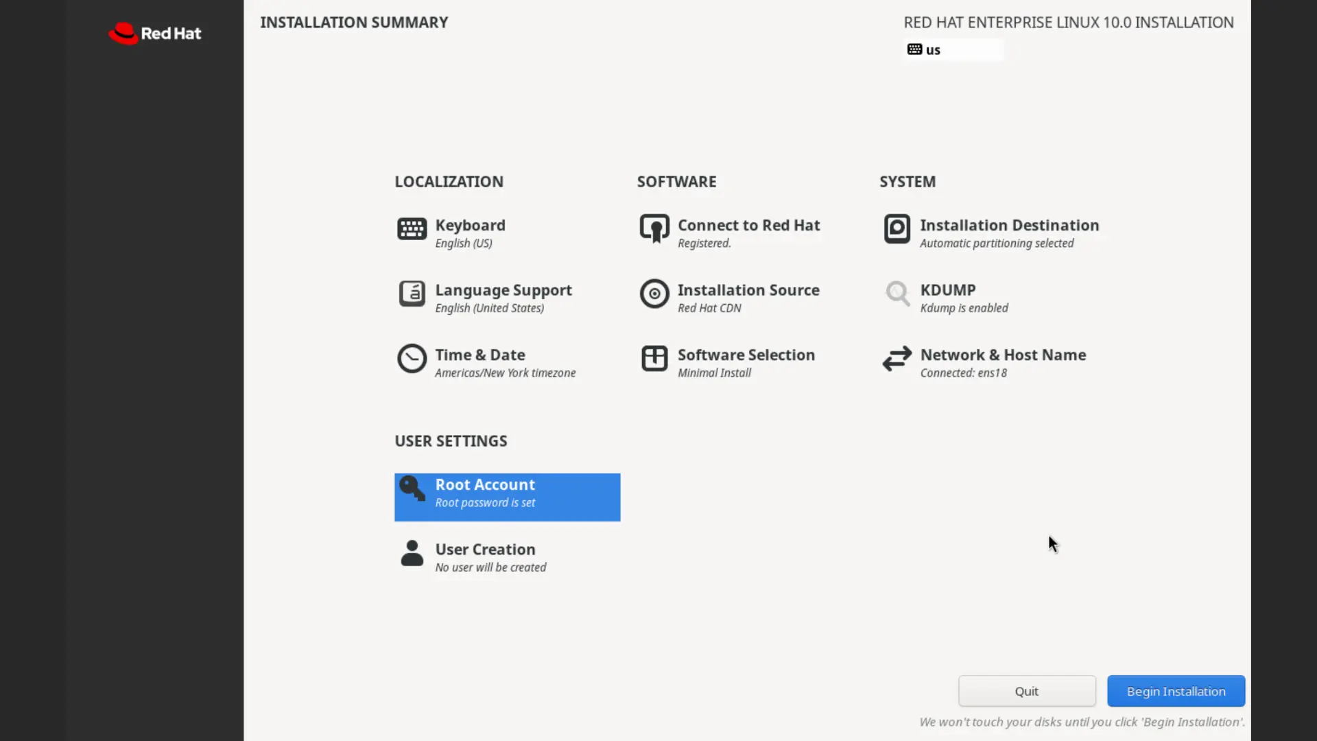Click the KDUMP magnifier icon
This screenshot has width=1317, height=741.
point(897,294)
